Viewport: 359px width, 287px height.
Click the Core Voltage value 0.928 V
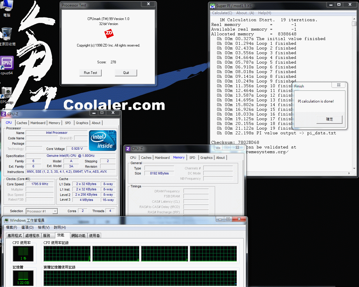77,149
